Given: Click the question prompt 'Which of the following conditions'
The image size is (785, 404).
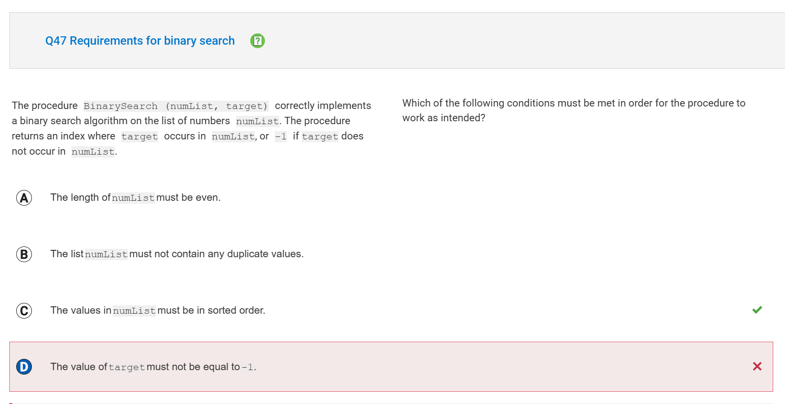Looking at the screenshot, I should coord(574,110).
